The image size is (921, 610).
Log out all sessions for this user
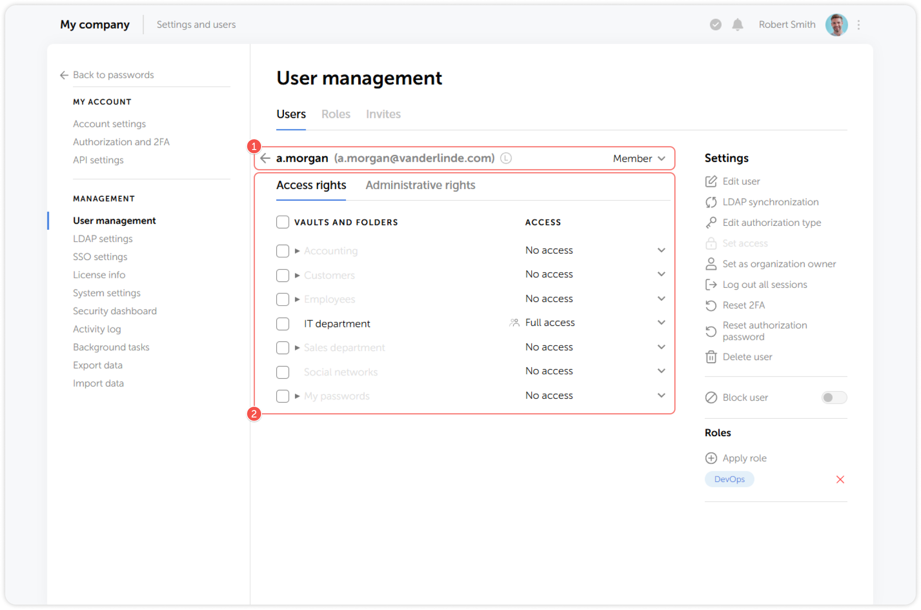tap(711, 284)
